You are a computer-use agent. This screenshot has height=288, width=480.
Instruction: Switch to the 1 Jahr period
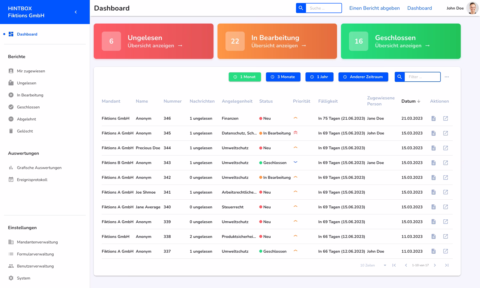point(319,77)
